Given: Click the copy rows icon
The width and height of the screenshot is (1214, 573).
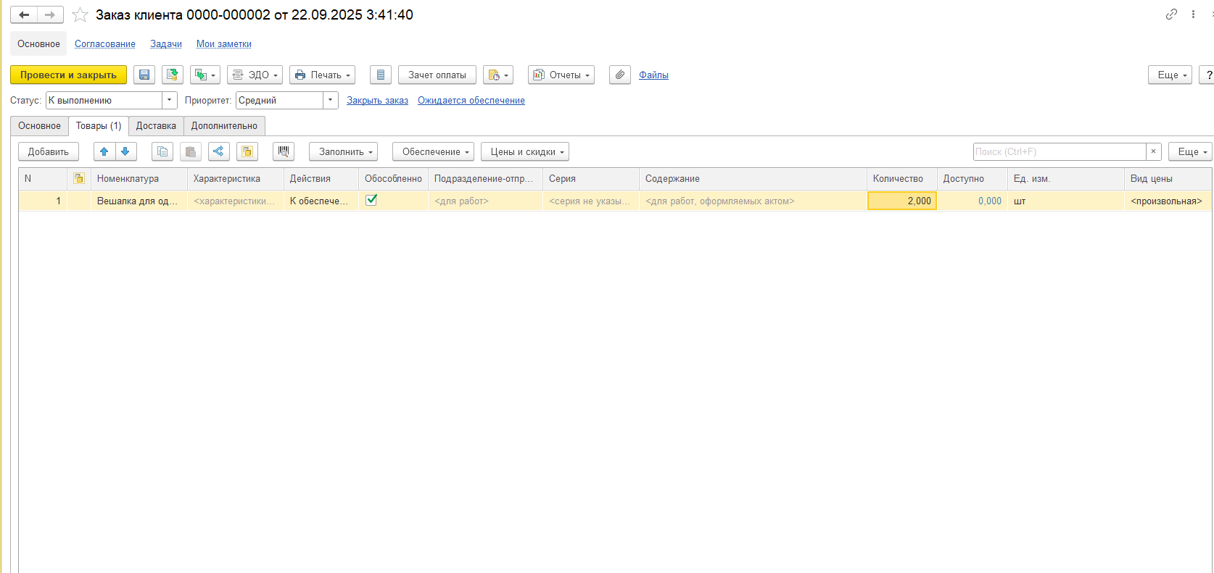Looking at the screenshot, I should (162, 151).
